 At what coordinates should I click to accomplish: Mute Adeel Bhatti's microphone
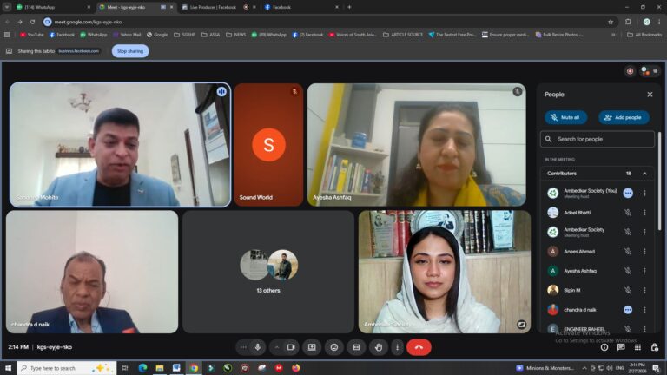627,212
